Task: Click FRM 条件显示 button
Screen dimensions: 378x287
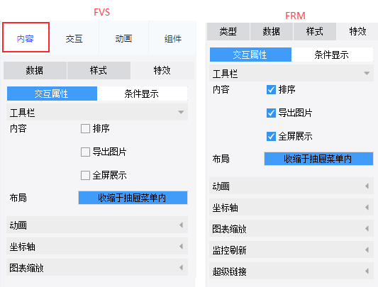Action: pyautogui.click(x=332, y=55)
